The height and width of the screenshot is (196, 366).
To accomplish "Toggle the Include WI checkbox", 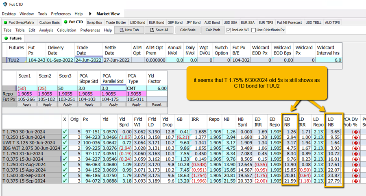I will pos(229,30).
